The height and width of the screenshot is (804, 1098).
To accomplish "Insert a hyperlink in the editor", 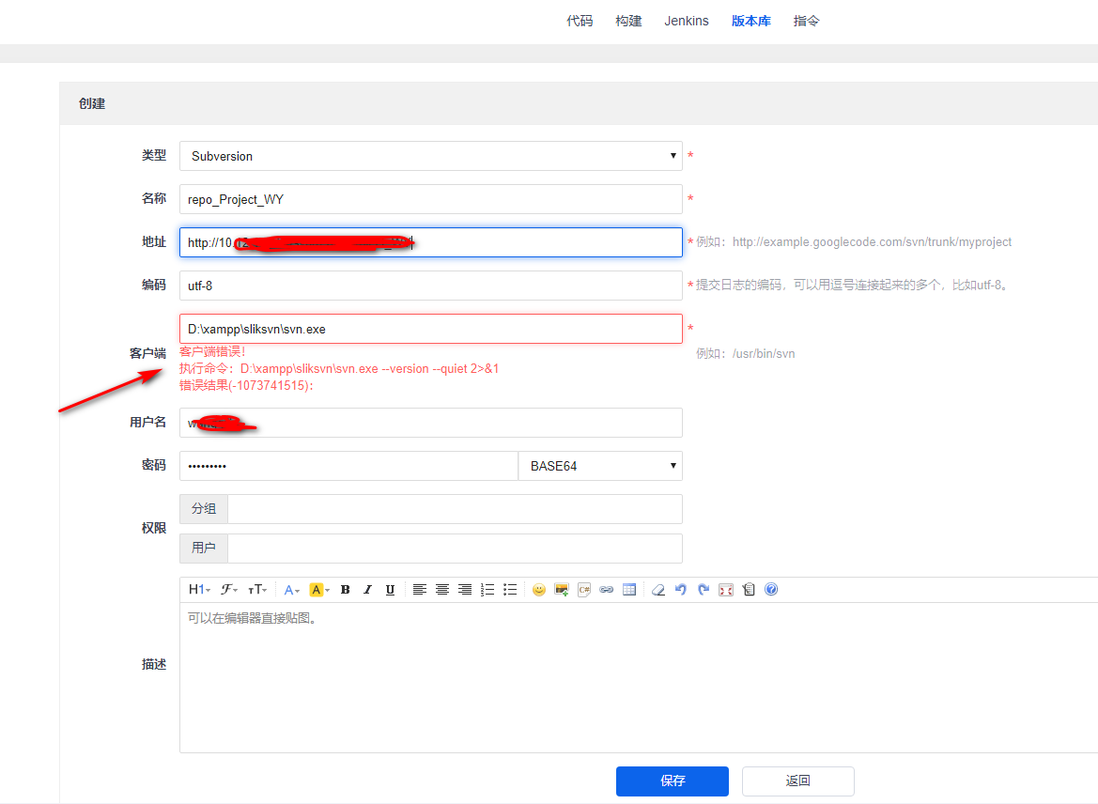I will 607,590.
